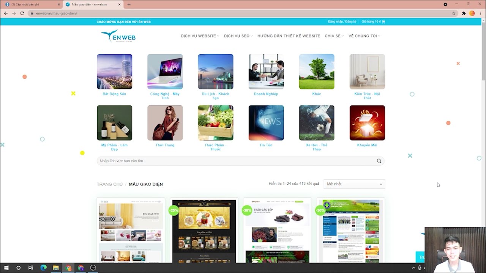Open the ENWEB logo homepage link
This screenshot has width=486, height=273.
click(x=118, y=36)
